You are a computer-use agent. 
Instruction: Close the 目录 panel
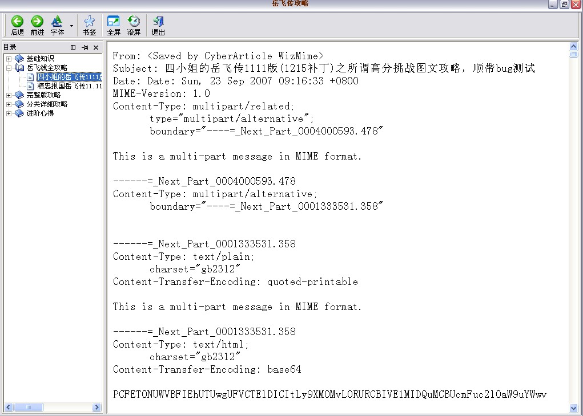pyautogui.click(x=96, y=47)
